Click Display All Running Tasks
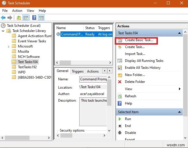 tap(144, 61)
